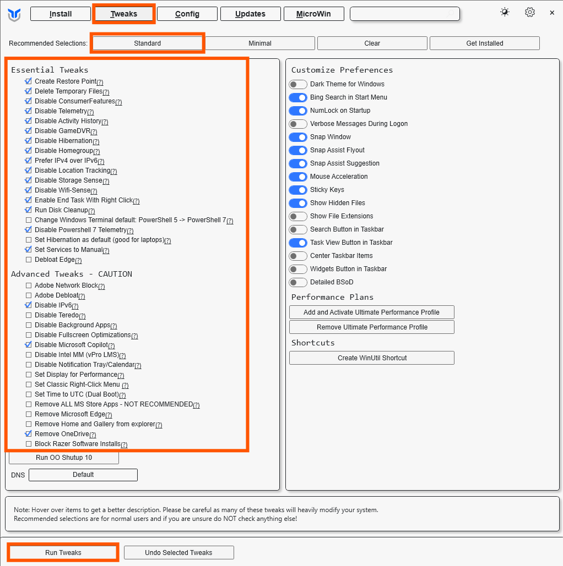563x566 pixels.
Task: Apply the Minimal recommended selection
Action: coord(259,43)
